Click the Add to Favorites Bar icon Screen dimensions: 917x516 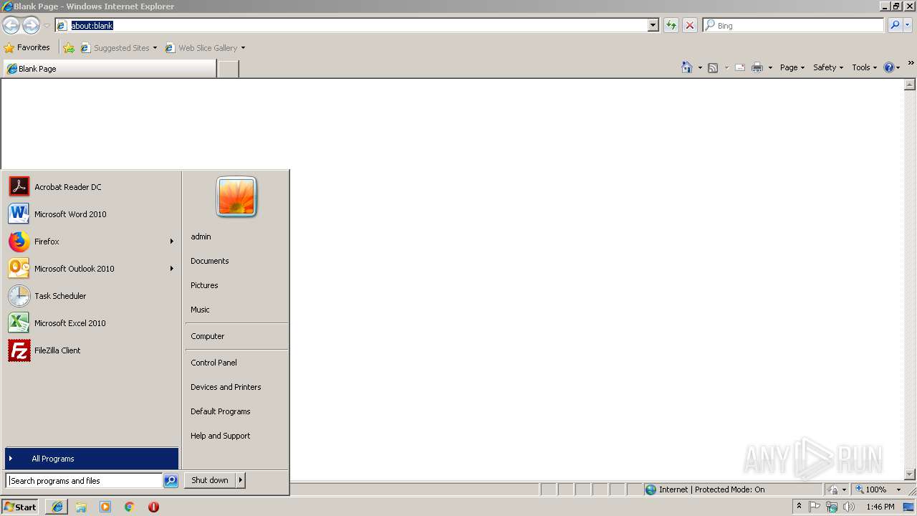[x=69, y=48]
